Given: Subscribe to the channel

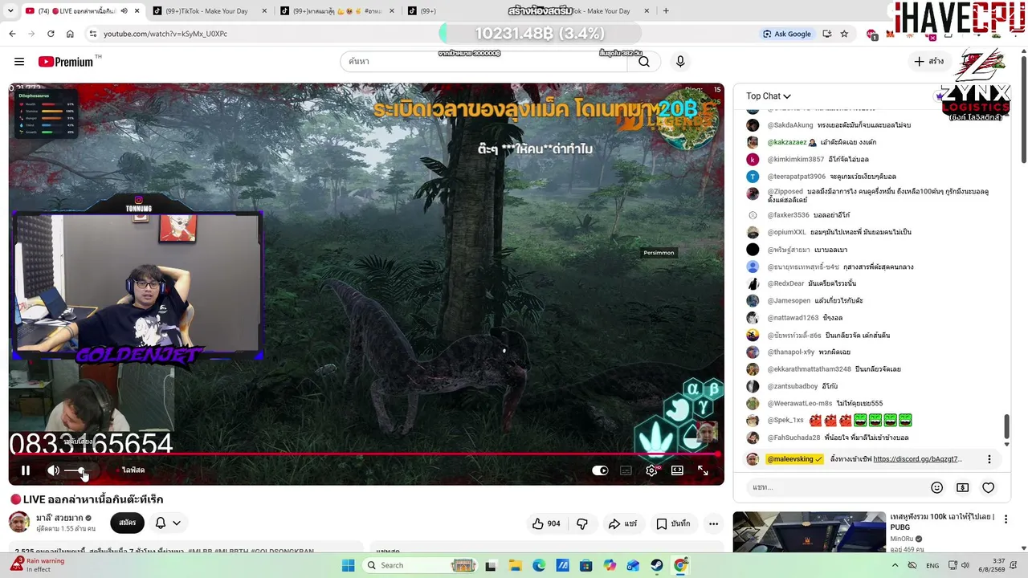Looking at the screenshot, I should click(128, 523).
